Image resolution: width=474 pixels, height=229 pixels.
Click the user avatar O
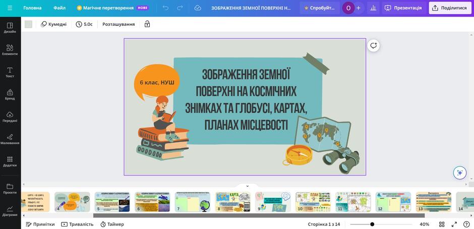pyautogui.click(x=348, y=8)
